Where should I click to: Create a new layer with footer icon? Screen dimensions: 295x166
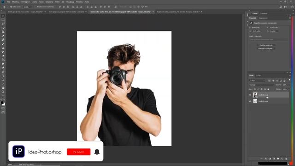[282, 159]
